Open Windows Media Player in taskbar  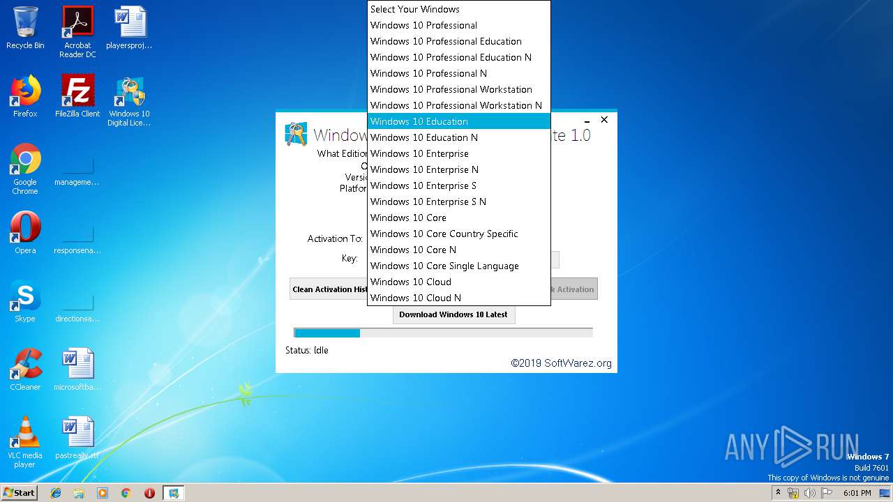coord(103,493)
